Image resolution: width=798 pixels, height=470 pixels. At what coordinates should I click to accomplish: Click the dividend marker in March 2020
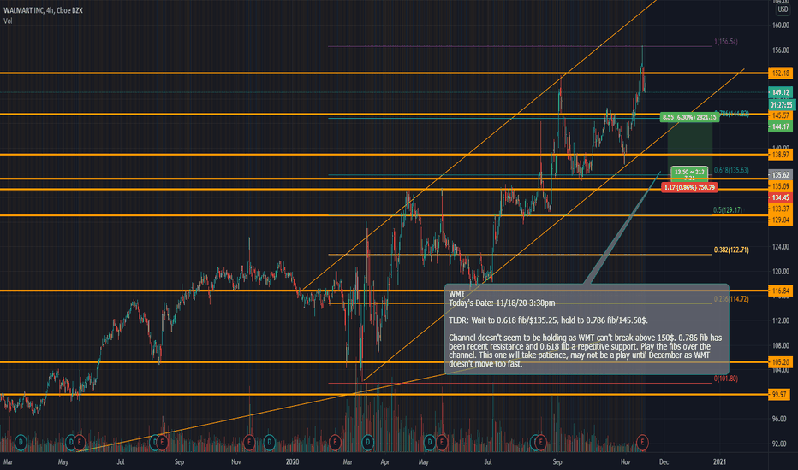coord(367,443)
